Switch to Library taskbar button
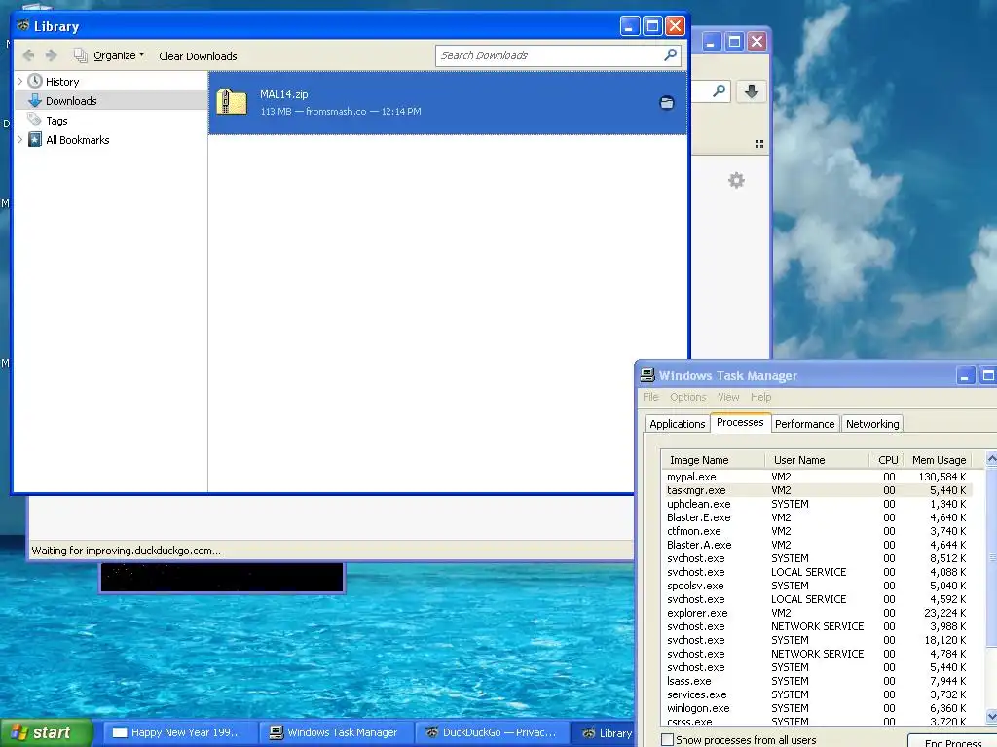 pyautogui.click(x=604, y=733)
